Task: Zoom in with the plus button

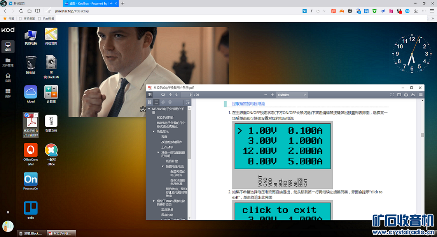Action: click(272, 95)
